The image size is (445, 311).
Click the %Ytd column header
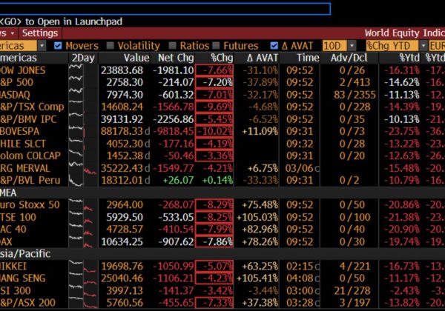(x=409, y=58)
